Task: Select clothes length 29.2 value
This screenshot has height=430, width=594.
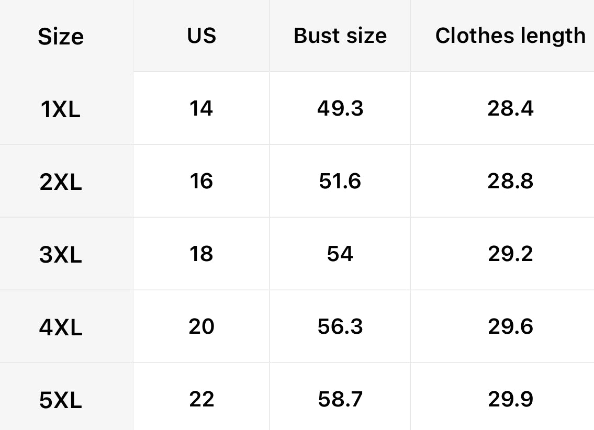Action: [510, 254]
